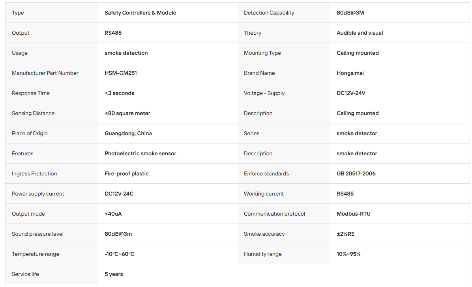Select the RS485 value in the Output row
The image size is (472, 287).
[x=113, y=33]
